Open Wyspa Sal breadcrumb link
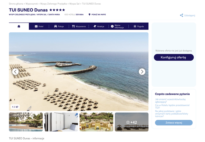The image size is (205, 142). point(74,4)
